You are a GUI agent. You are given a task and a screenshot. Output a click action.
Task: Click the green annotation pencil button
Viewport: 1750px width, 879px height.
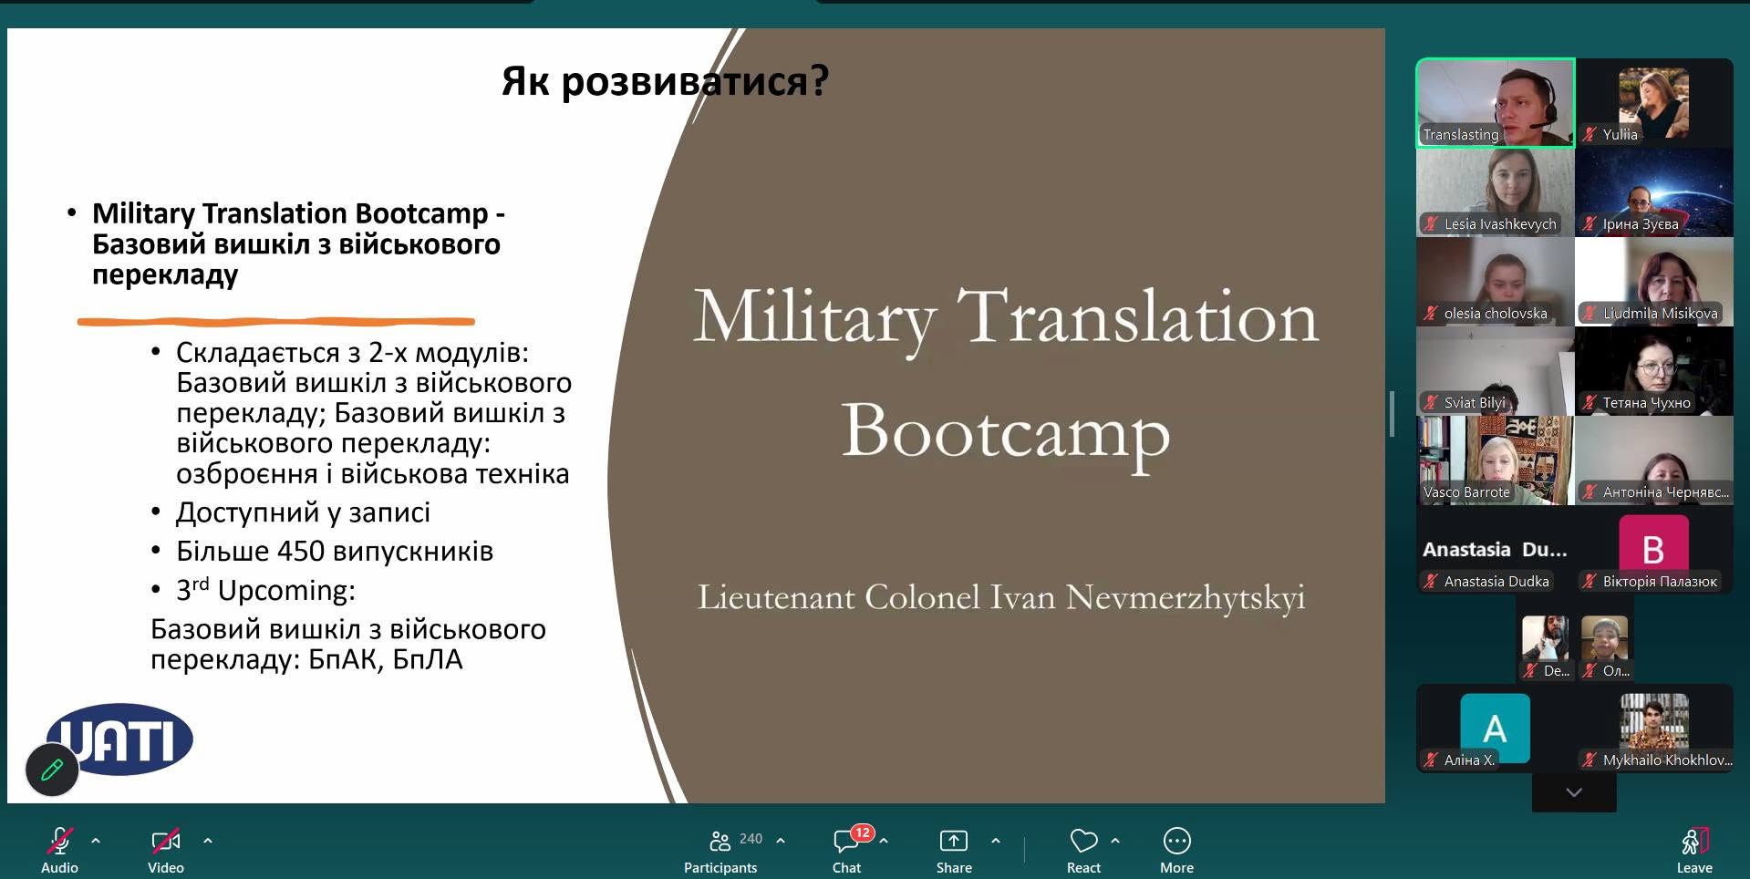(52, 770)
